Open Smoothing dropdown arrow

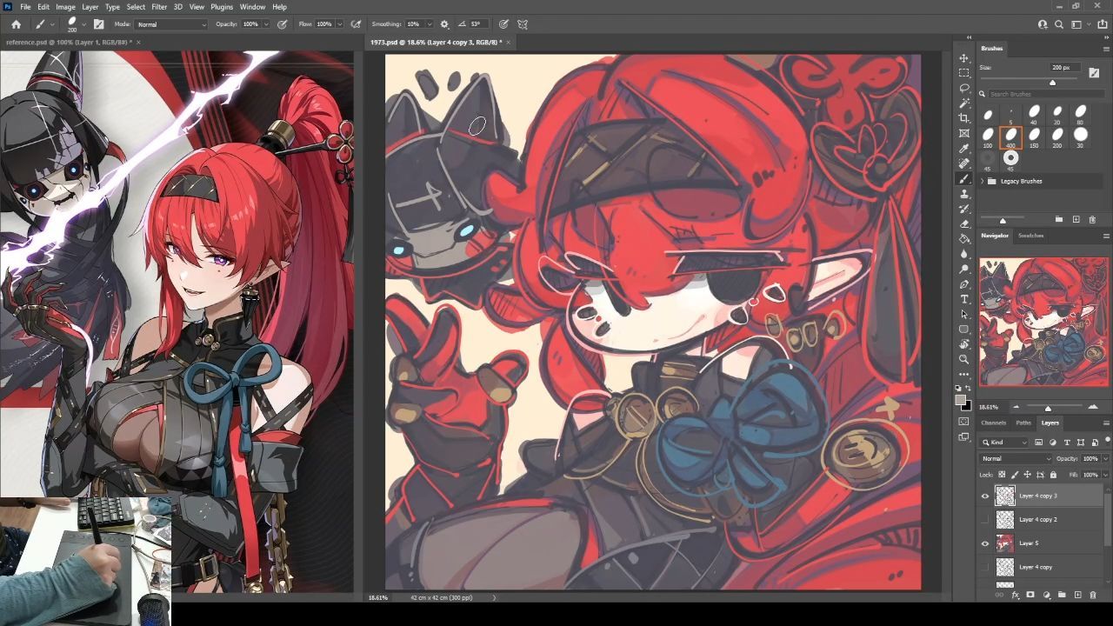coord(429,24)
